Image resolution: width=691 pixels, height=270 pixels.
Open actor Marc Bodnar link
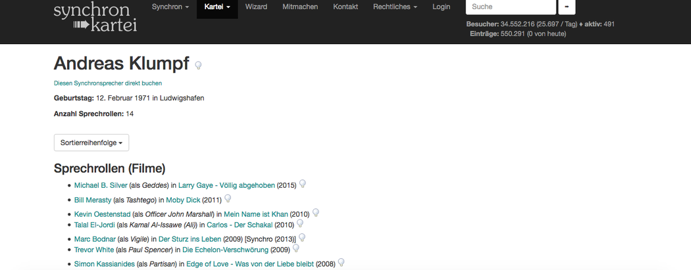95,239
